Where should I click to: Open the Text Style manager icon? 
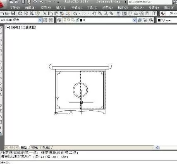163,13
